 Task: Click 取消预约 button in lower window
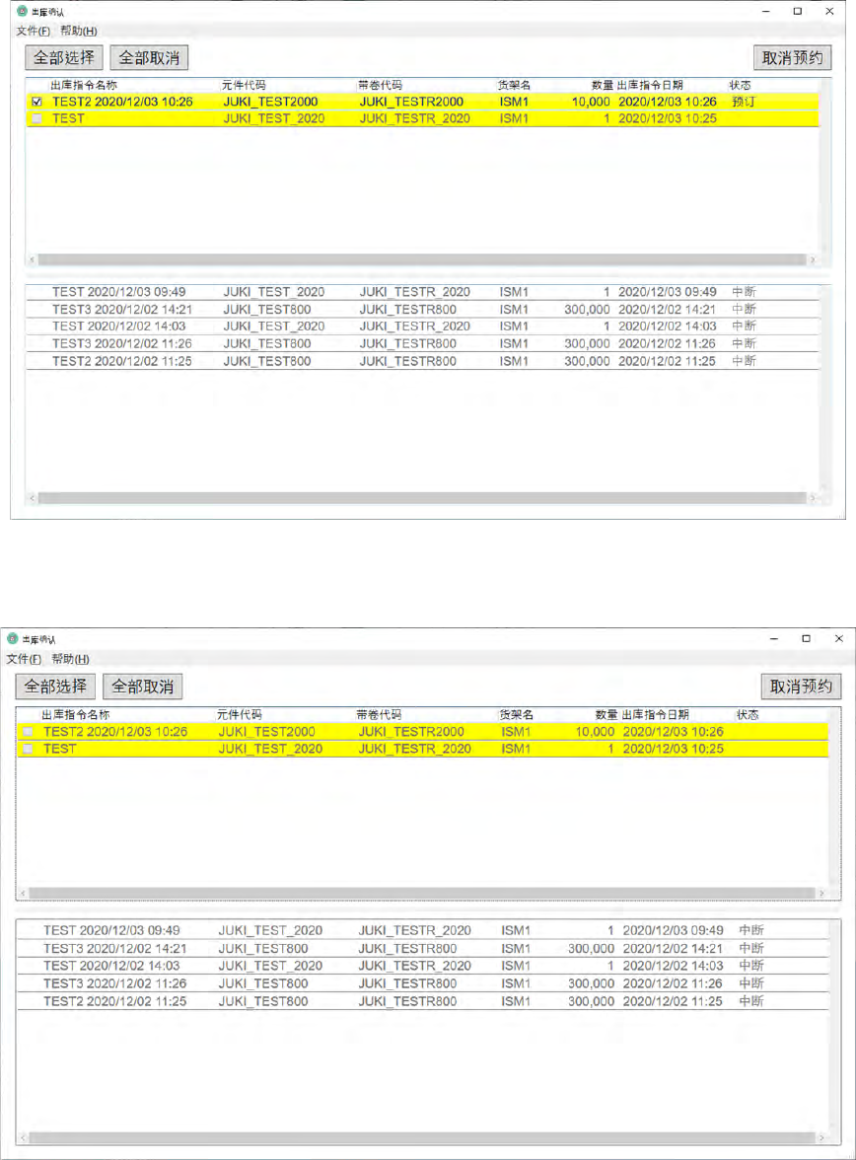coord(801,687)
